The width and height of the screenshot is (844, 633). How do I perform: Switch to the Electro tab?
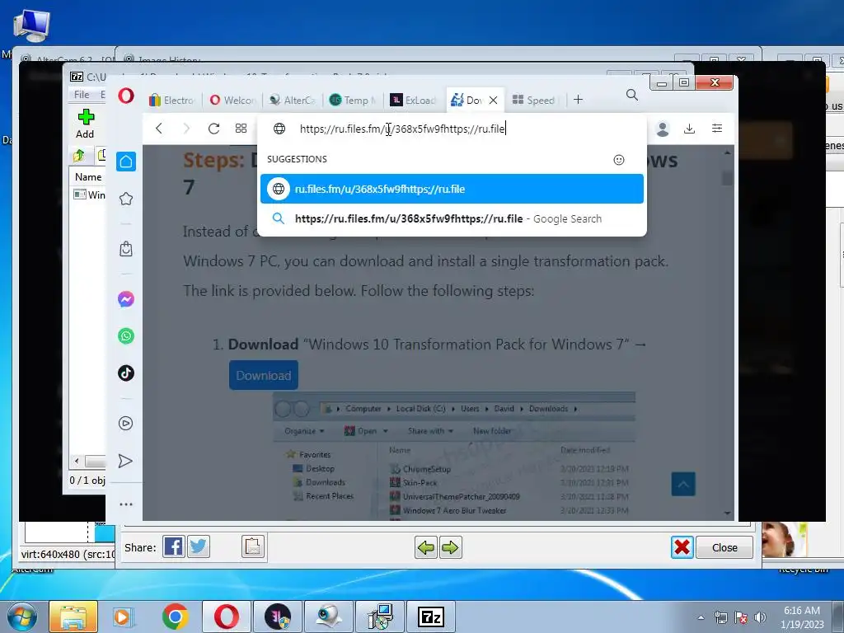[x=172, y=100]
